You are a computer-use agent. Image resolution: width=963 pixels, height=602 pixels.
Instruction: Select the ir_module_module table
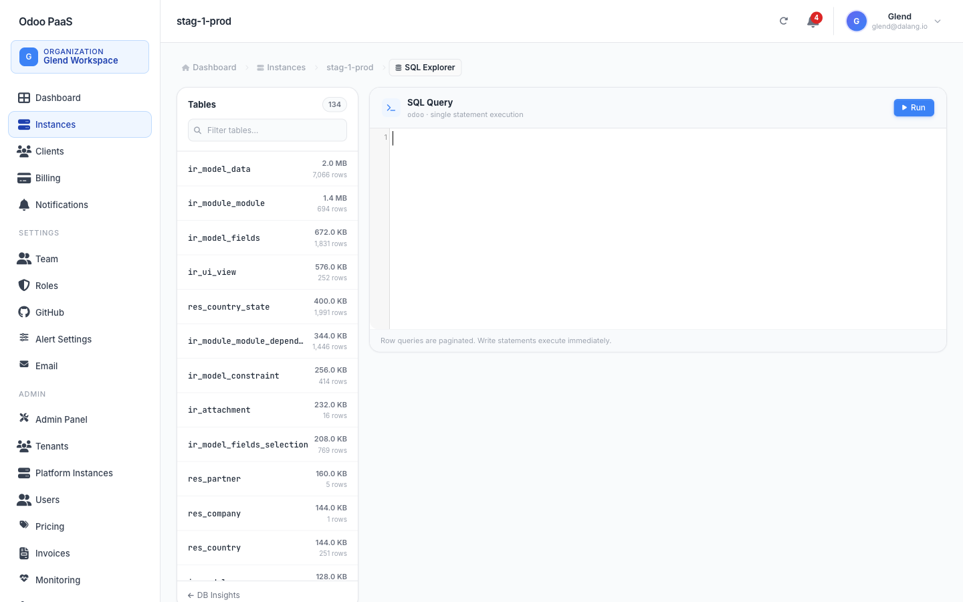tap(267, 203)
